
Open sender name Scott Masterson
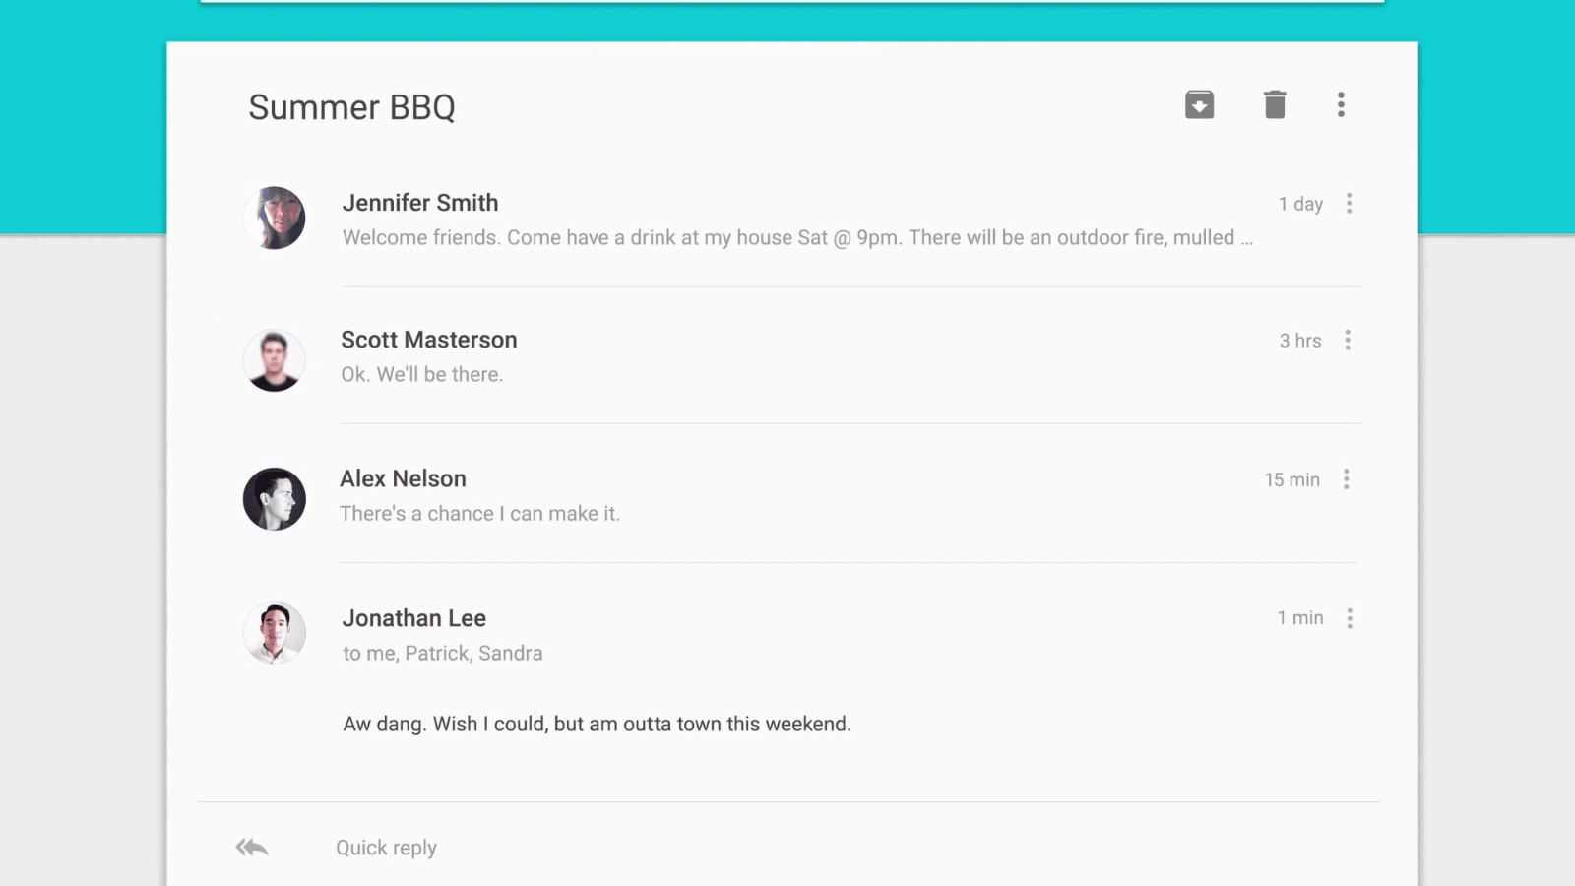[429, 340]
